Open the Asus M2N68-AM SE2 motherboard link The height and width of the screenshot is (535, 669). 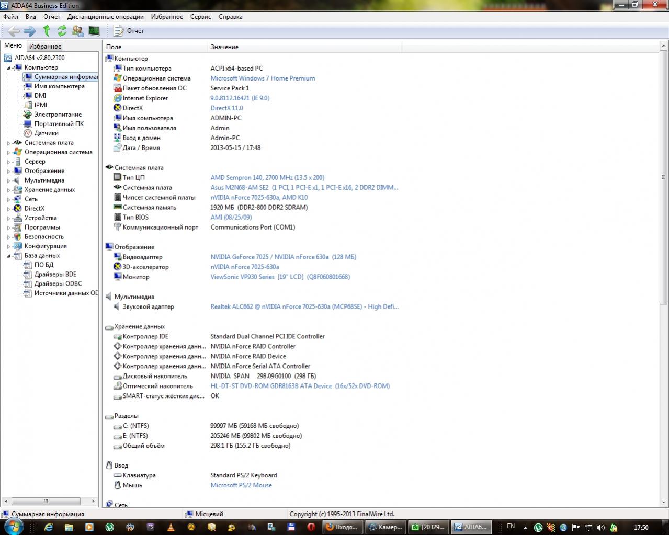304,188
